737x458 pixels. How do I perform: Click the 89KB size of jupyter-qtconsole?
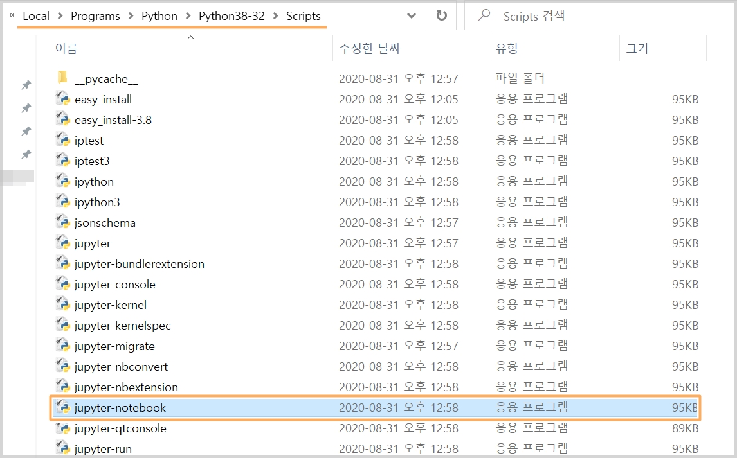coord(685,428)
